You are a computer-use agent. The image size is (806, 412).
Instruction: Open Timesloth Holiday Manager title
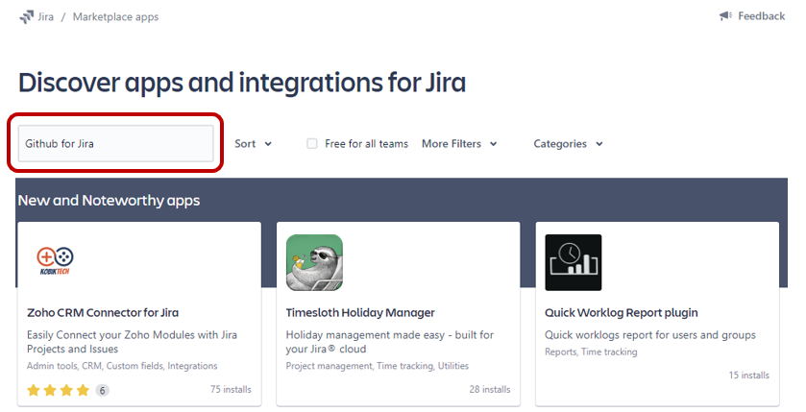[x=360, y=312]
